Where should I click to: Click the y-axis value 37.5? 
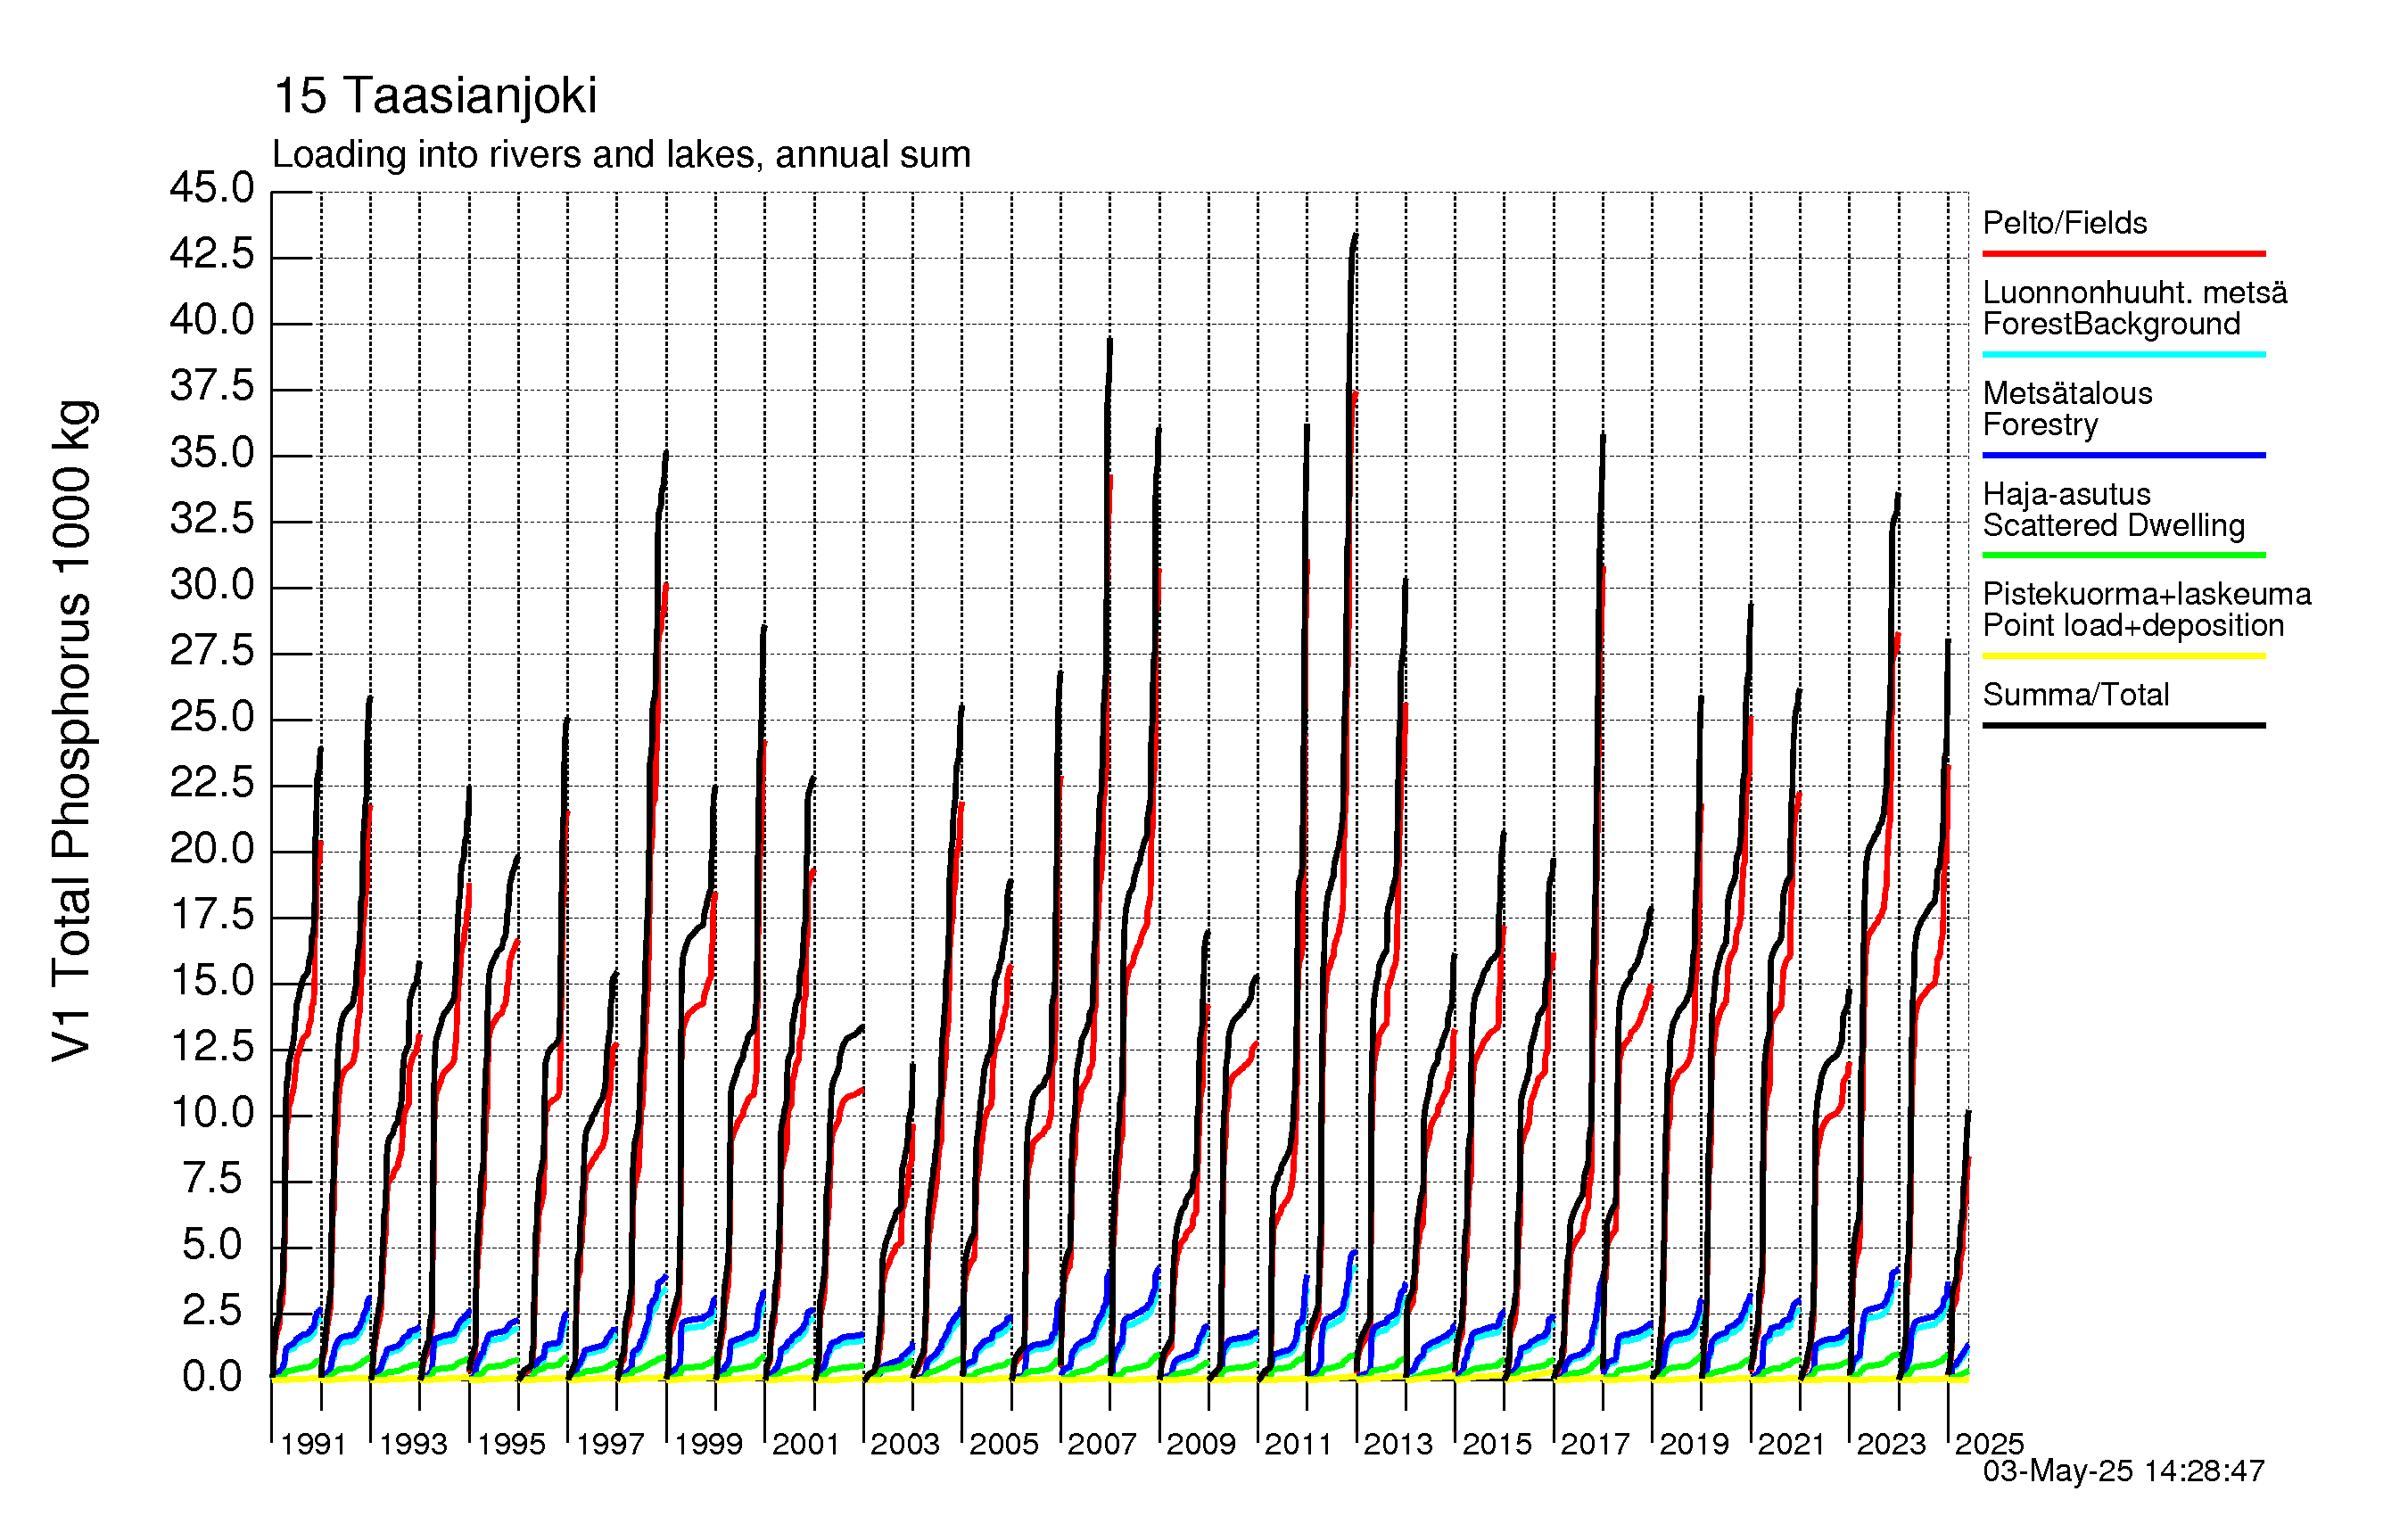click(212, 386)
